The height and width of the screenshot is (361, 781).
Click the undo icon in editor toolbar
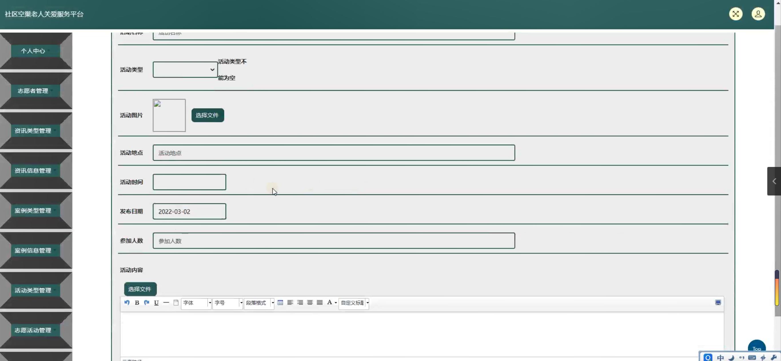coord(127,302)
